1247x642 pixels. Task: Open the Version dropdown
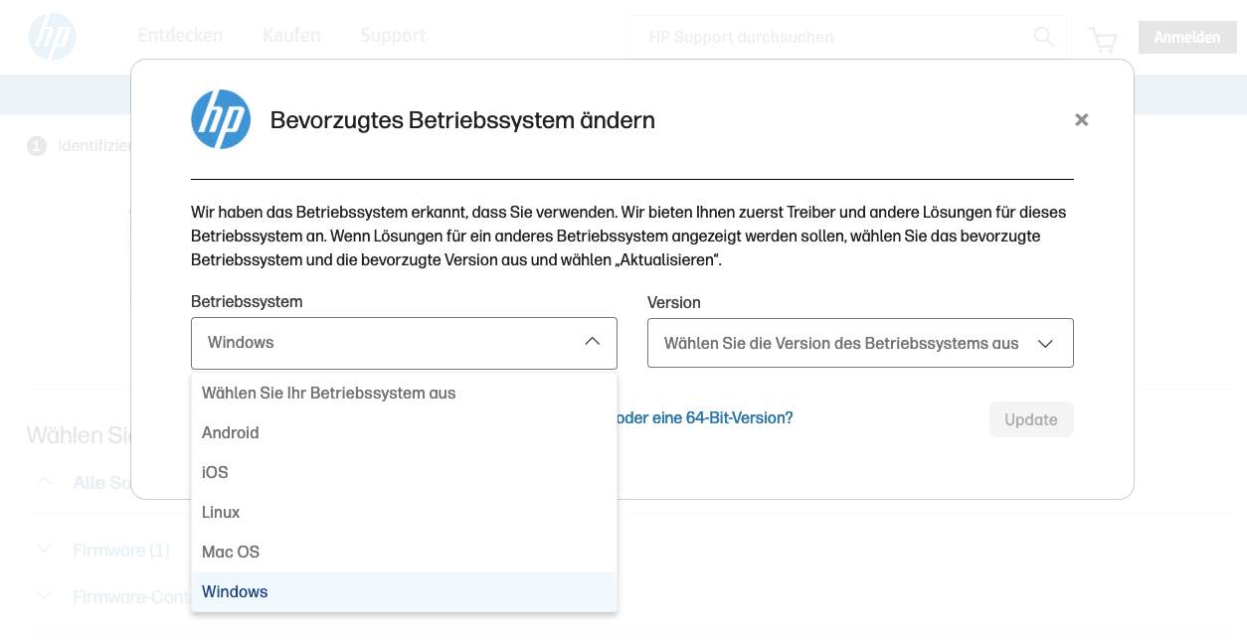click(860, 343)
